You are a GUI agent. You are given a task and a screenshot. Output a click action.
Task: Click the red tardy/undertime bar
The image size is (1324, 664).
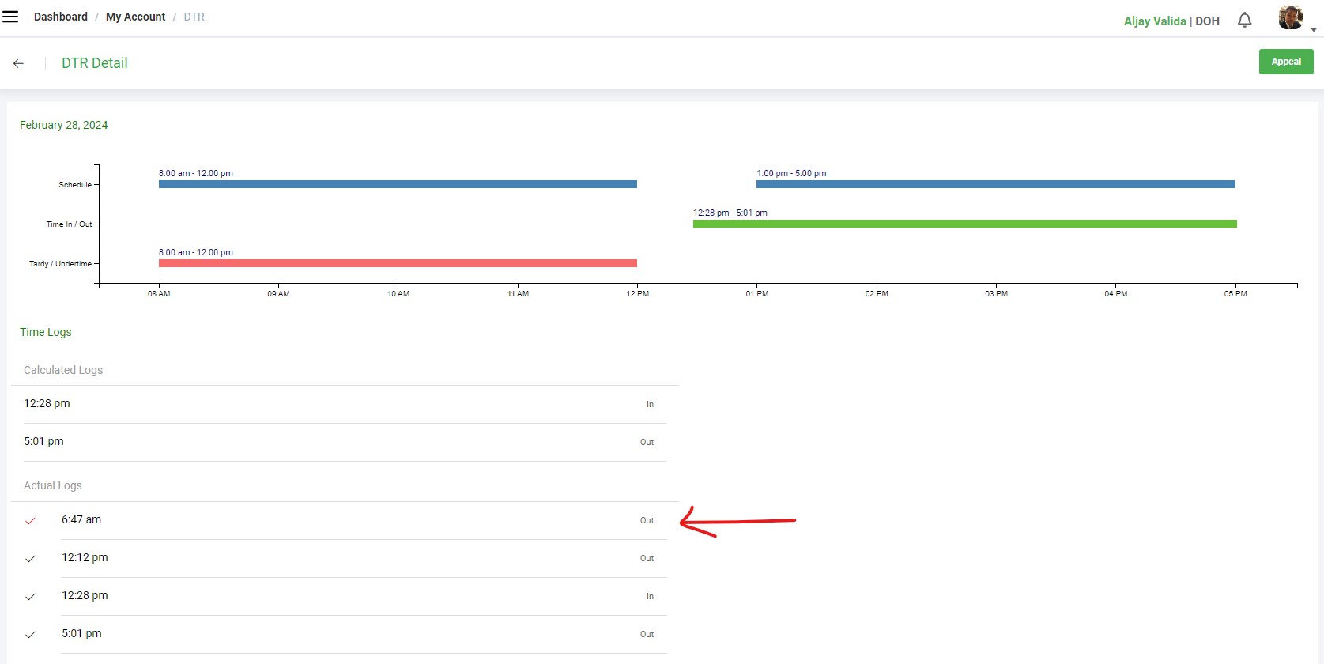[398, 263]
